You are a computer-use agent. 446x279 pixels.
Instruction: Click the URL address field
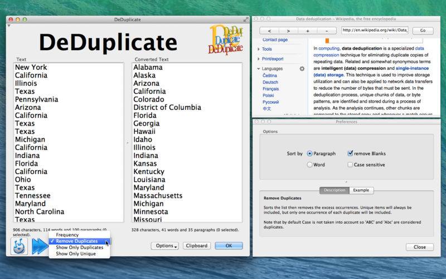(x=375, y=30)
